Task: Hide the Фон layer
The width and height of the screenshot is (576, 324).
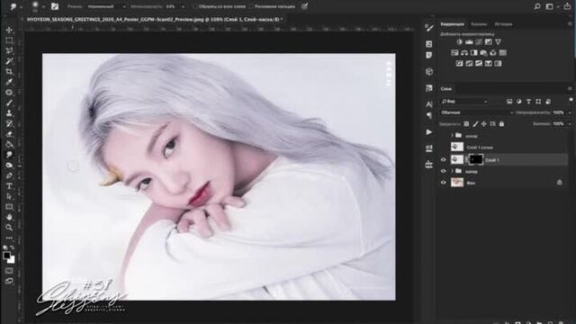Action: coord(444,183)
